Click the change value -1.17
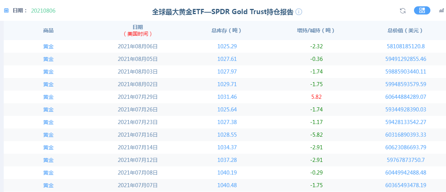The height and width of the screenshot is (192, 446). coord(316,122)
